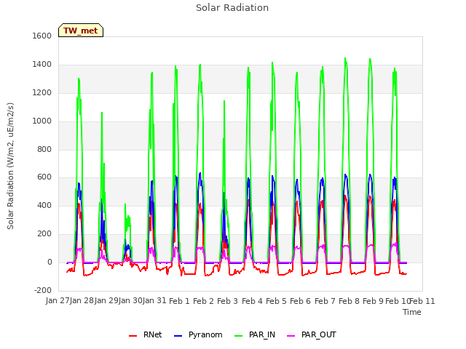Click the y-axis title Solar Radiation (W/m2, uE/m2/s)
This screenshot has width=466, height=349.
[10, 166]
